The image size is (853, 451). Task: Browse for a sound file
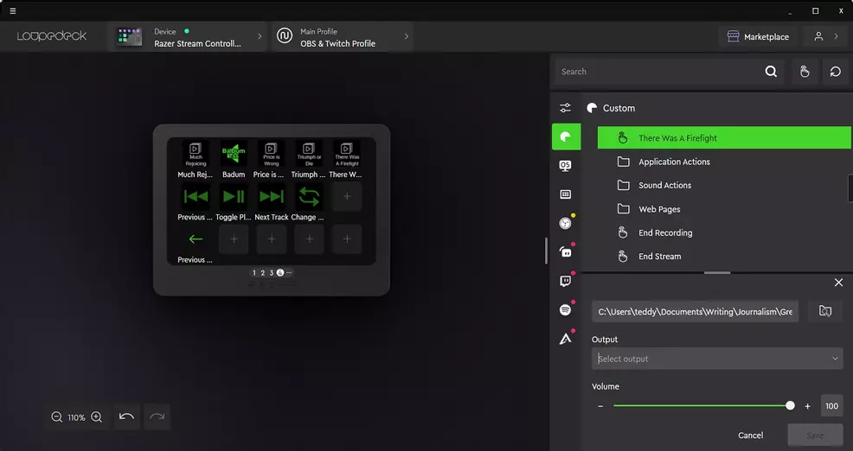[825, 311]
